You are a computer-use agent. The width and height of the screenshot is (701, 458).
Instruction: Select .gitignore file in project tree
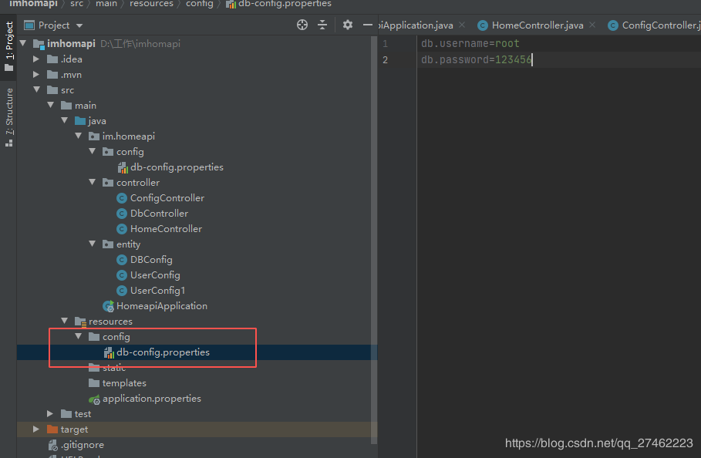click(x=82, y=445)
